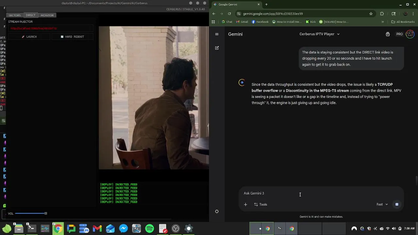This screenshot has height=235, width=418.
Task: Select the Google Gemini browser tab
Action: click(x=236, y=4)
